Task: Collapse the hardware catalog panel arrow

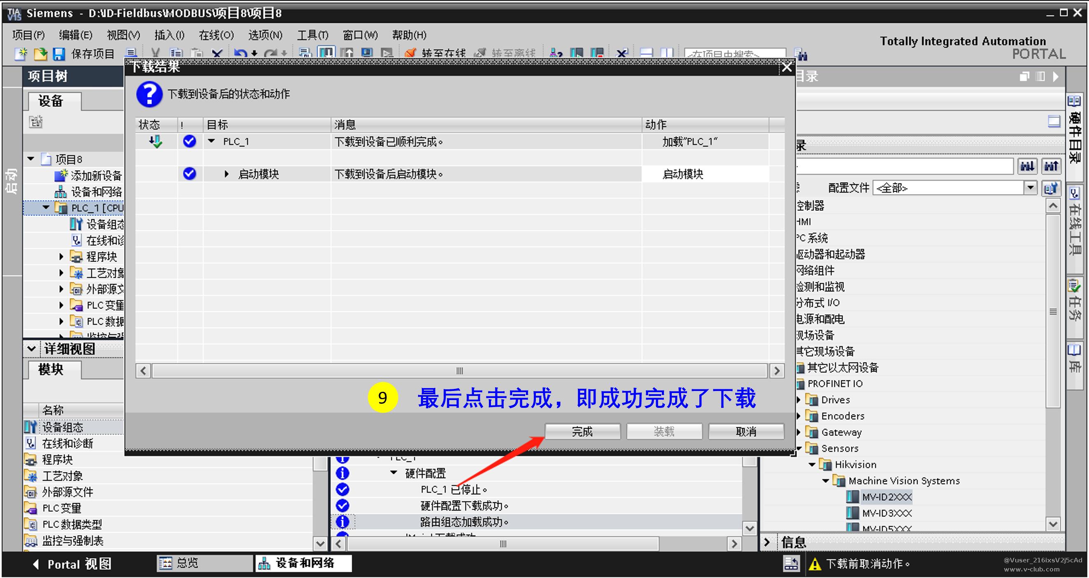Action: [x=1056, y=77]
